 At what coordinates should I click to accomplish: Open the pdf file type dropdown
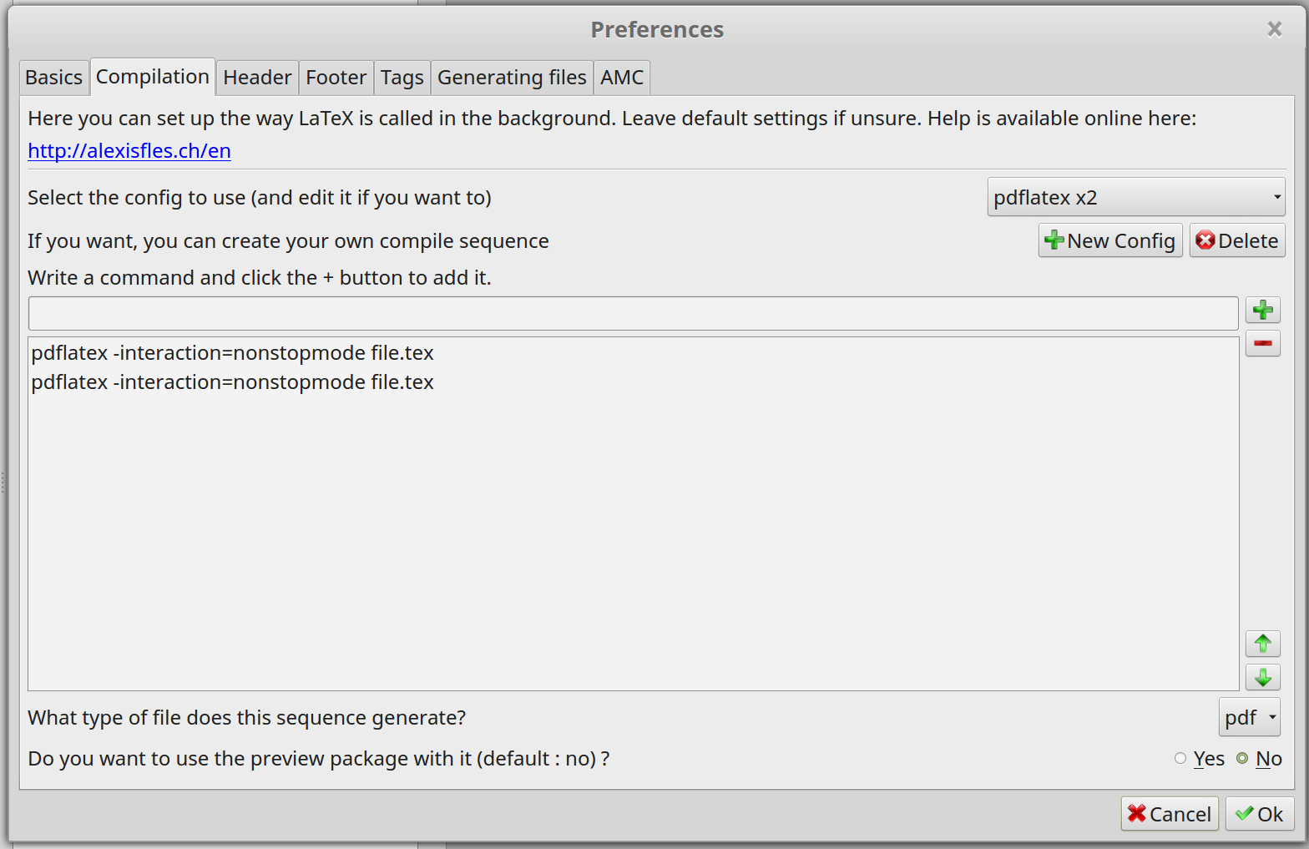click(1250, 717)
